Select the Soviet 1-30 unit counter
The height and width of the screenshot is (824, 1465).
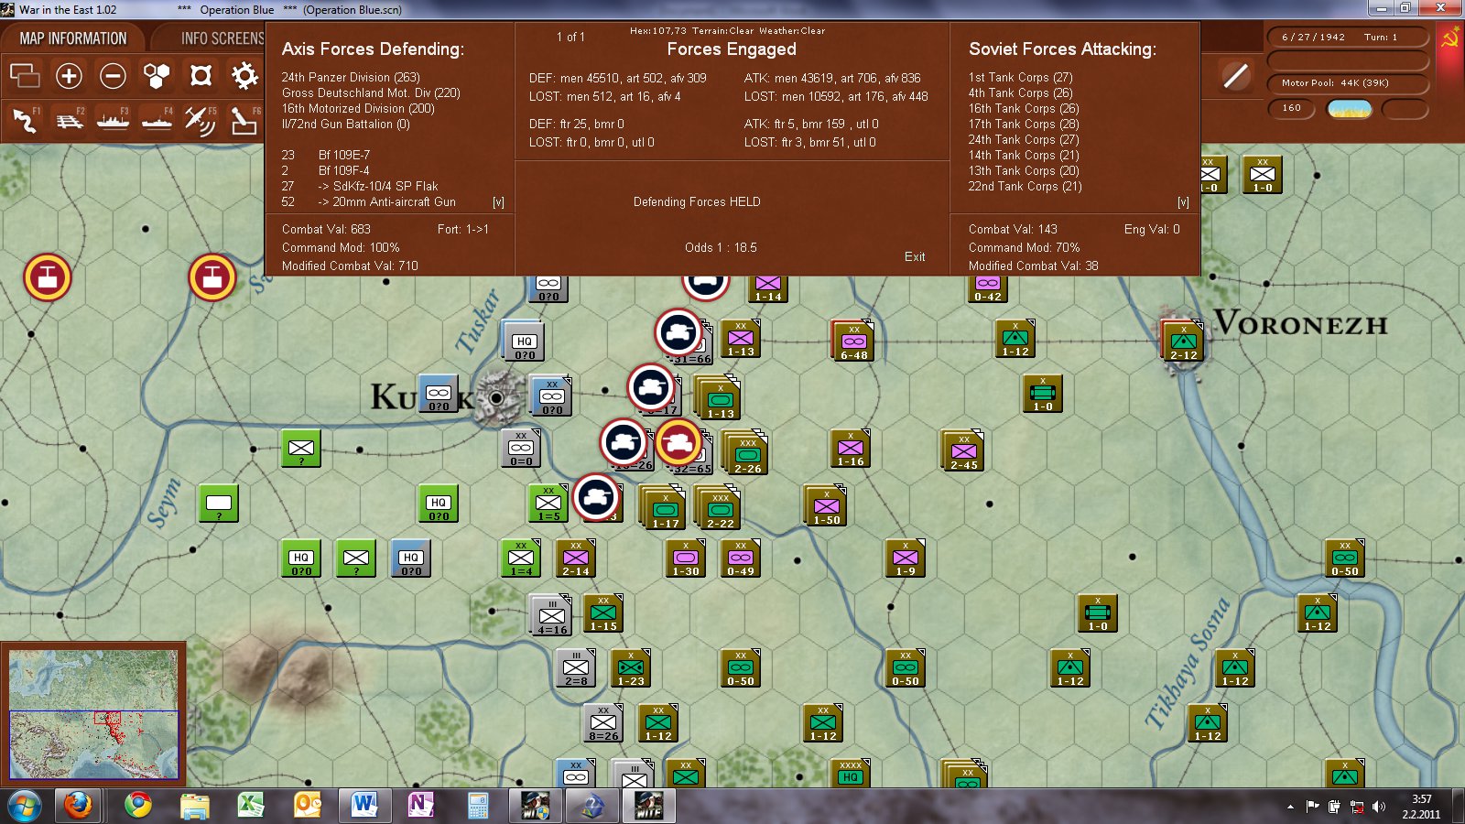coord(686,558)
